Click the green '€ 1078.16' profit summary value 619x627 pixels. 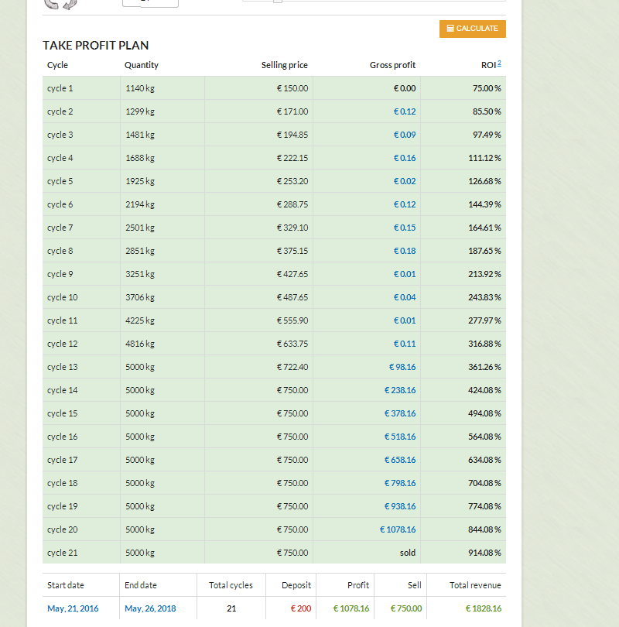click(x=351, y=608)
